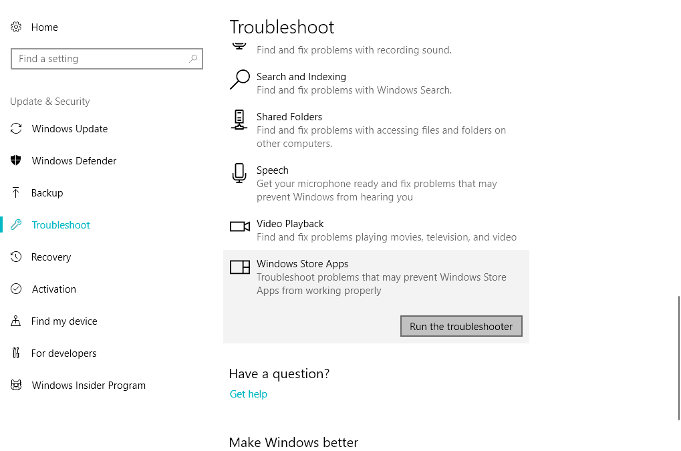
Task: Click the vertical scrollbar thumb
Action: pos(678,358)
